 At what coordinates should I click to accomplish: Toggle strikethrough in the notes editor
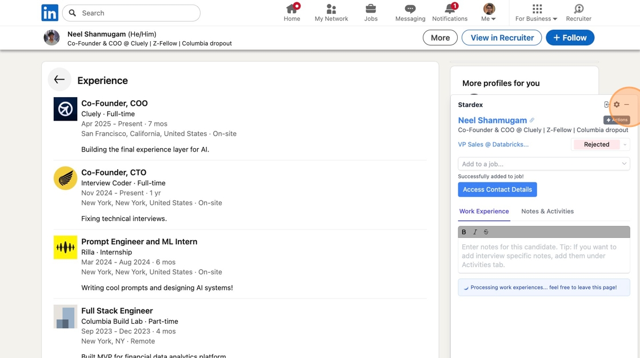pos(486,232)
